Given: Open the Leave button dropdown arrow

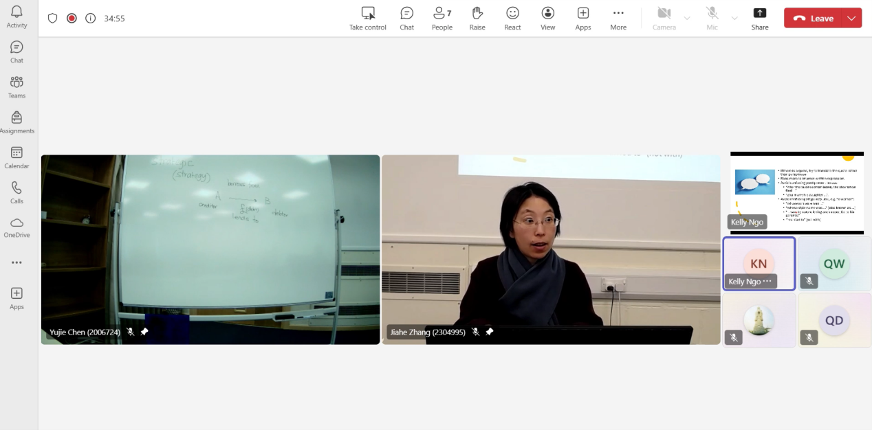Looking at the screenshot, I should 852,19.
